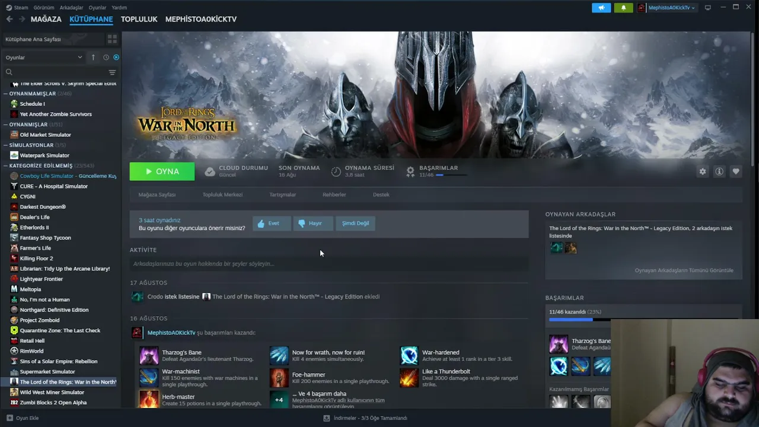
Task: Click the Başarımlar gear-badge icon
Action: click(410, 171)
